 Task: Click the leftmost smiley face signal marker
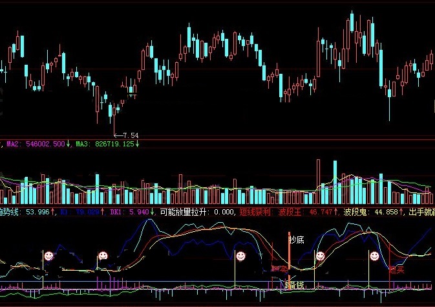click(x=49, y=256)
